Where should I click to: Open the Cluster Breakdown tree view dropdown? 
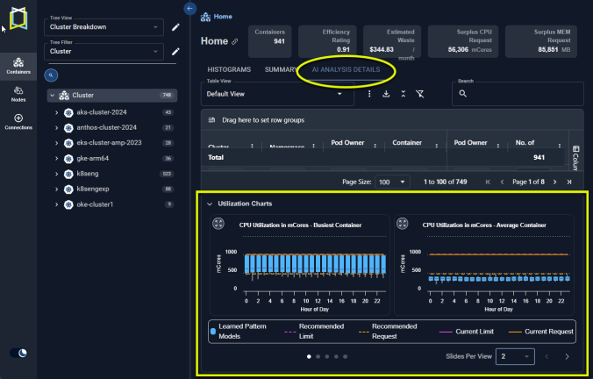coord(104,27)
